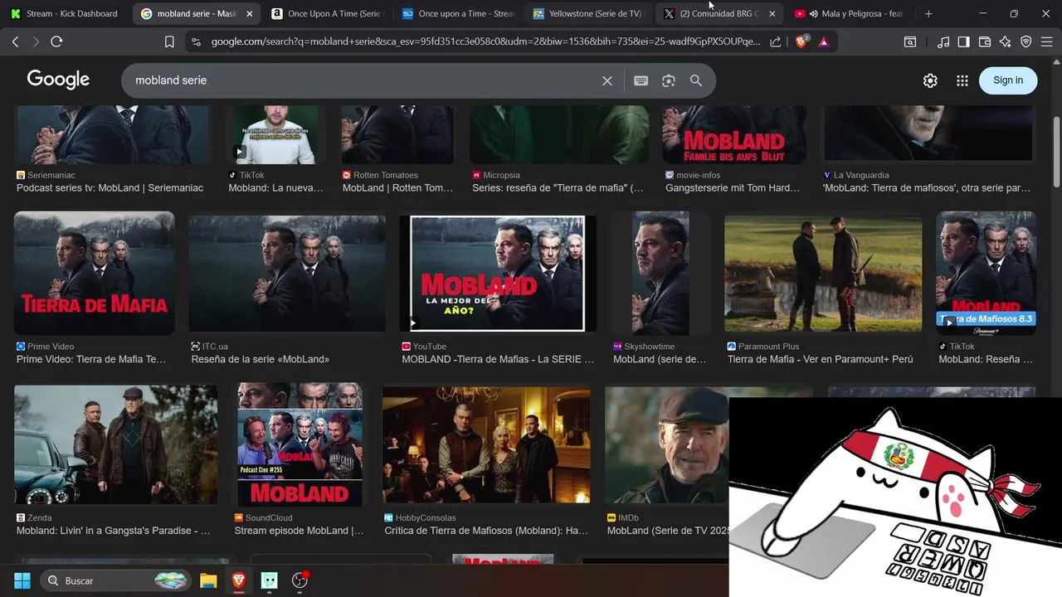Open the Windows Start menu
1062x597 pixels.
tap(22, 580)
